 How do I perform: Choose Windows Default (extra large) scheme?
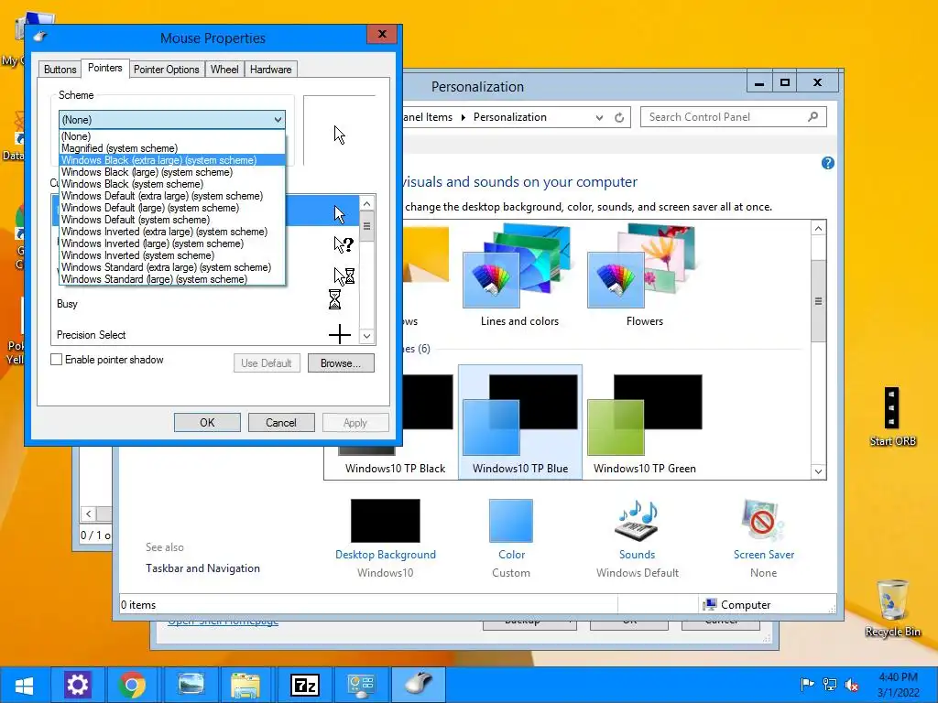coord(172,196)
